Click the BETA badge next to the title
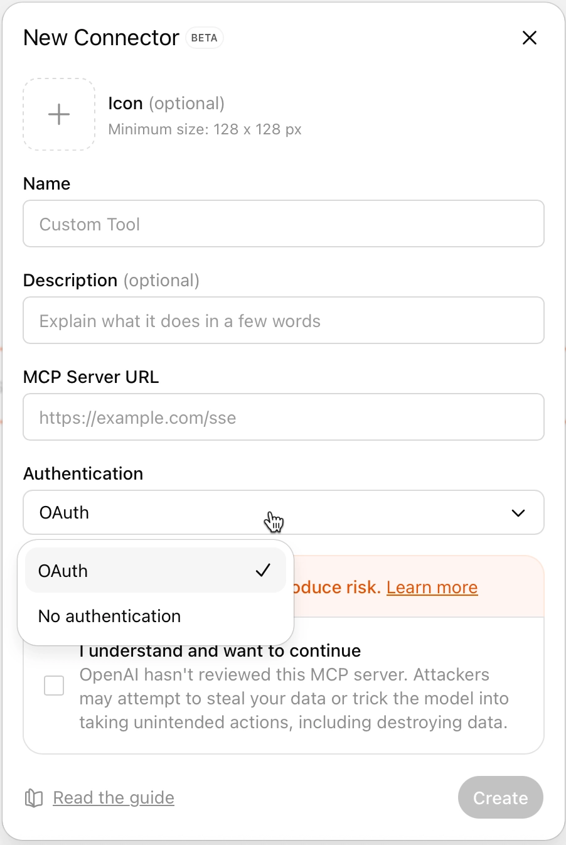566x845 pixels. click(204, 38)
